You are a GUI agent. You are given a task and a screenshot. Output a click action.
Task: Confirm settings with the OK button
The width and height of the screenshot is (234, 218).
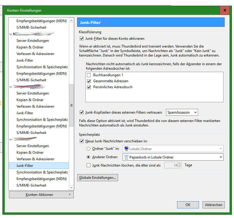click(188, 205)
